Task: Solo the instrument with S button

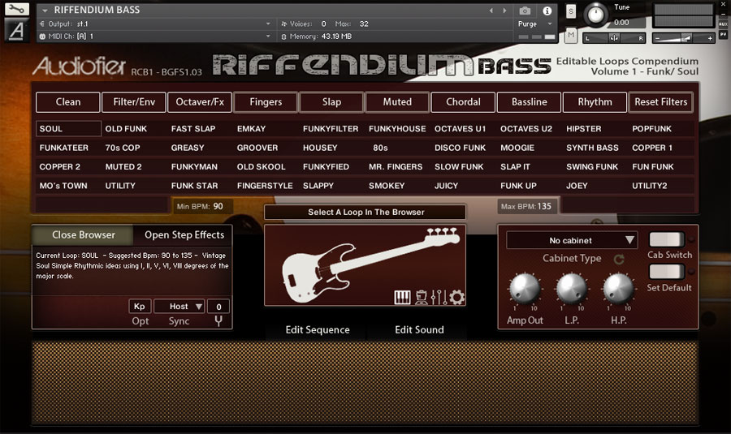Action: 571,11
